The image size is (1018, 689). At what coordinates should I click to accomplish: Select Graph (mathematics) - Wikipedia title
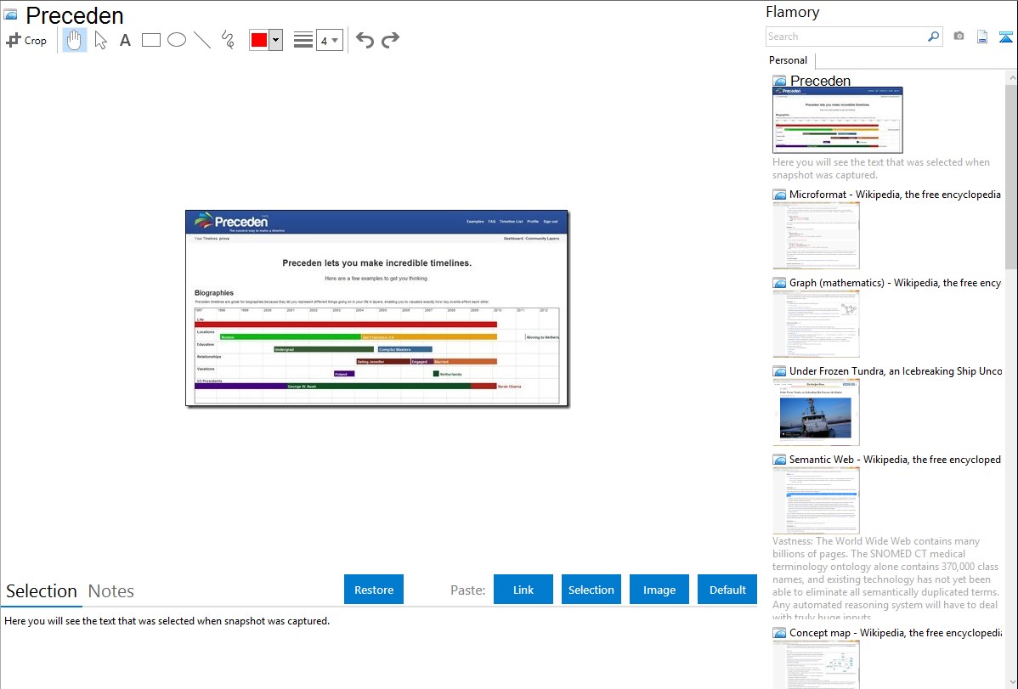pos(895,283)
